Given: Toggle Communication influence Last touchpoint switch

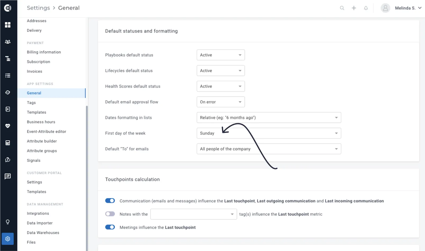Looking at the screenshot, I should pyautogui.click(x=110, y=201).
